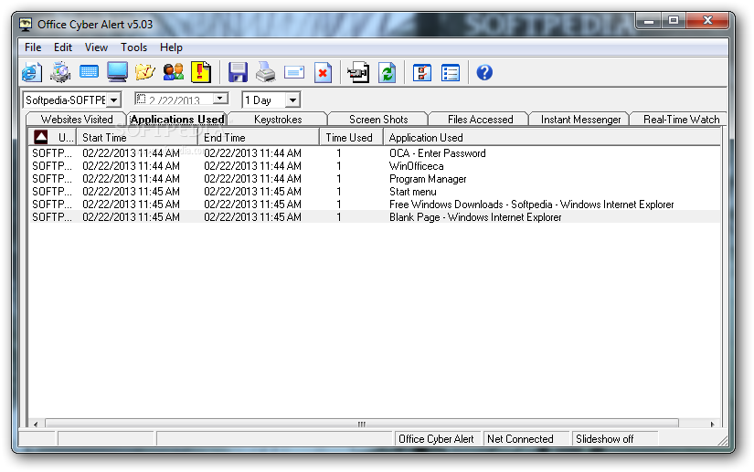Select the 'Free Windows Downloads - Softpedia' row
The image size is (754, 472).
[x=374, y=205]
